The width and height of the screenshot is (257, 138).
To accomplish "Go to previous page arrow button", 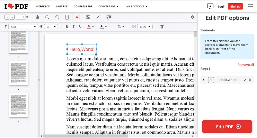I will tap(7, 17).
